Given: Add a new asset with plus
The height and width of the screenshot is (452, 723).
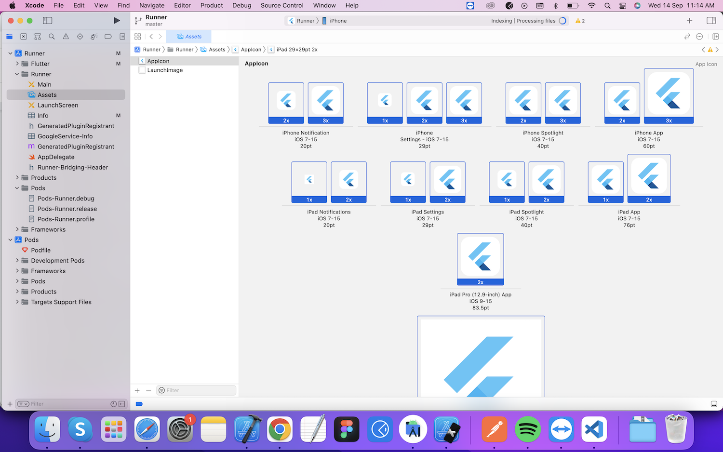Looking at the screenshot, I should (137, 391).
